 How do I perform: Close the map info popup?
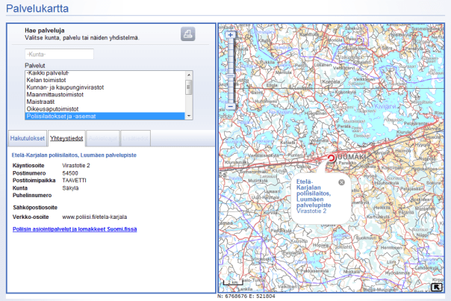(x=341, y=182)
